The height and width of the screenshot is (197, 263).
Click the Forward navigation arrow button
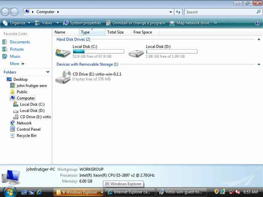click(x=14, y=12)
